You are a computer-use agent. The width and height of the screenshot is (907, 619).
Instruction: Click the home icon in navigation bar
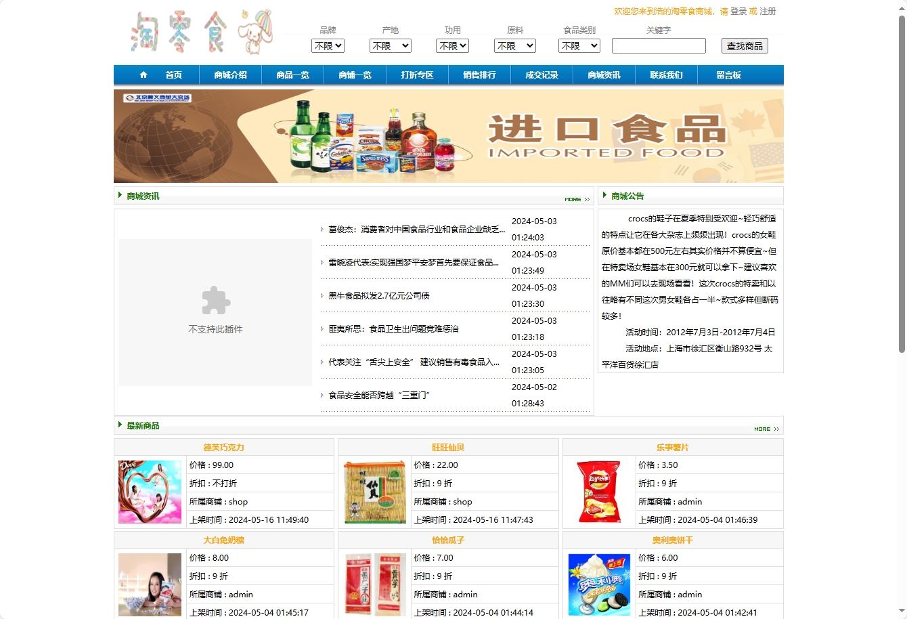click(x=143, y=74)
